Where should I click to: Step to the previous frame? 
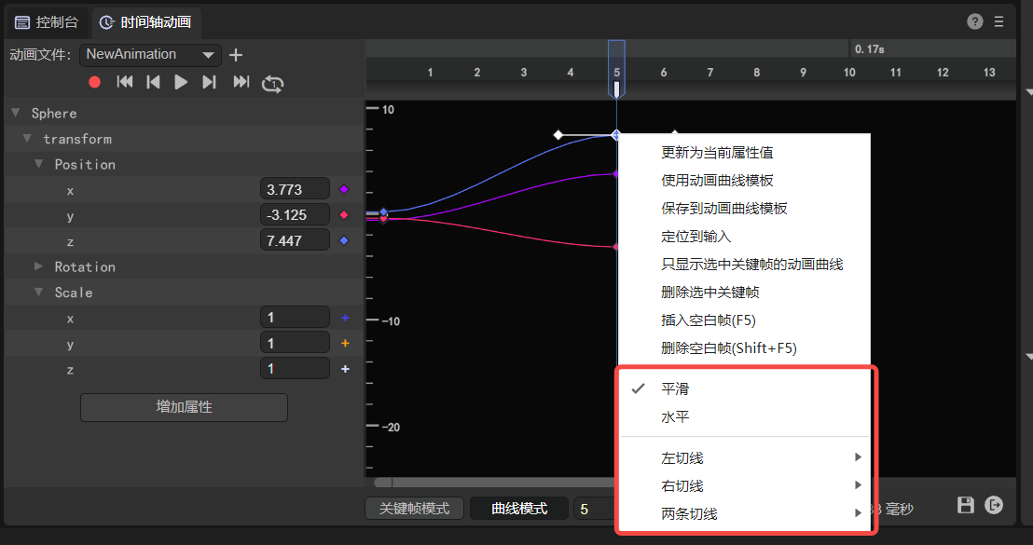(x=153, y=82)
